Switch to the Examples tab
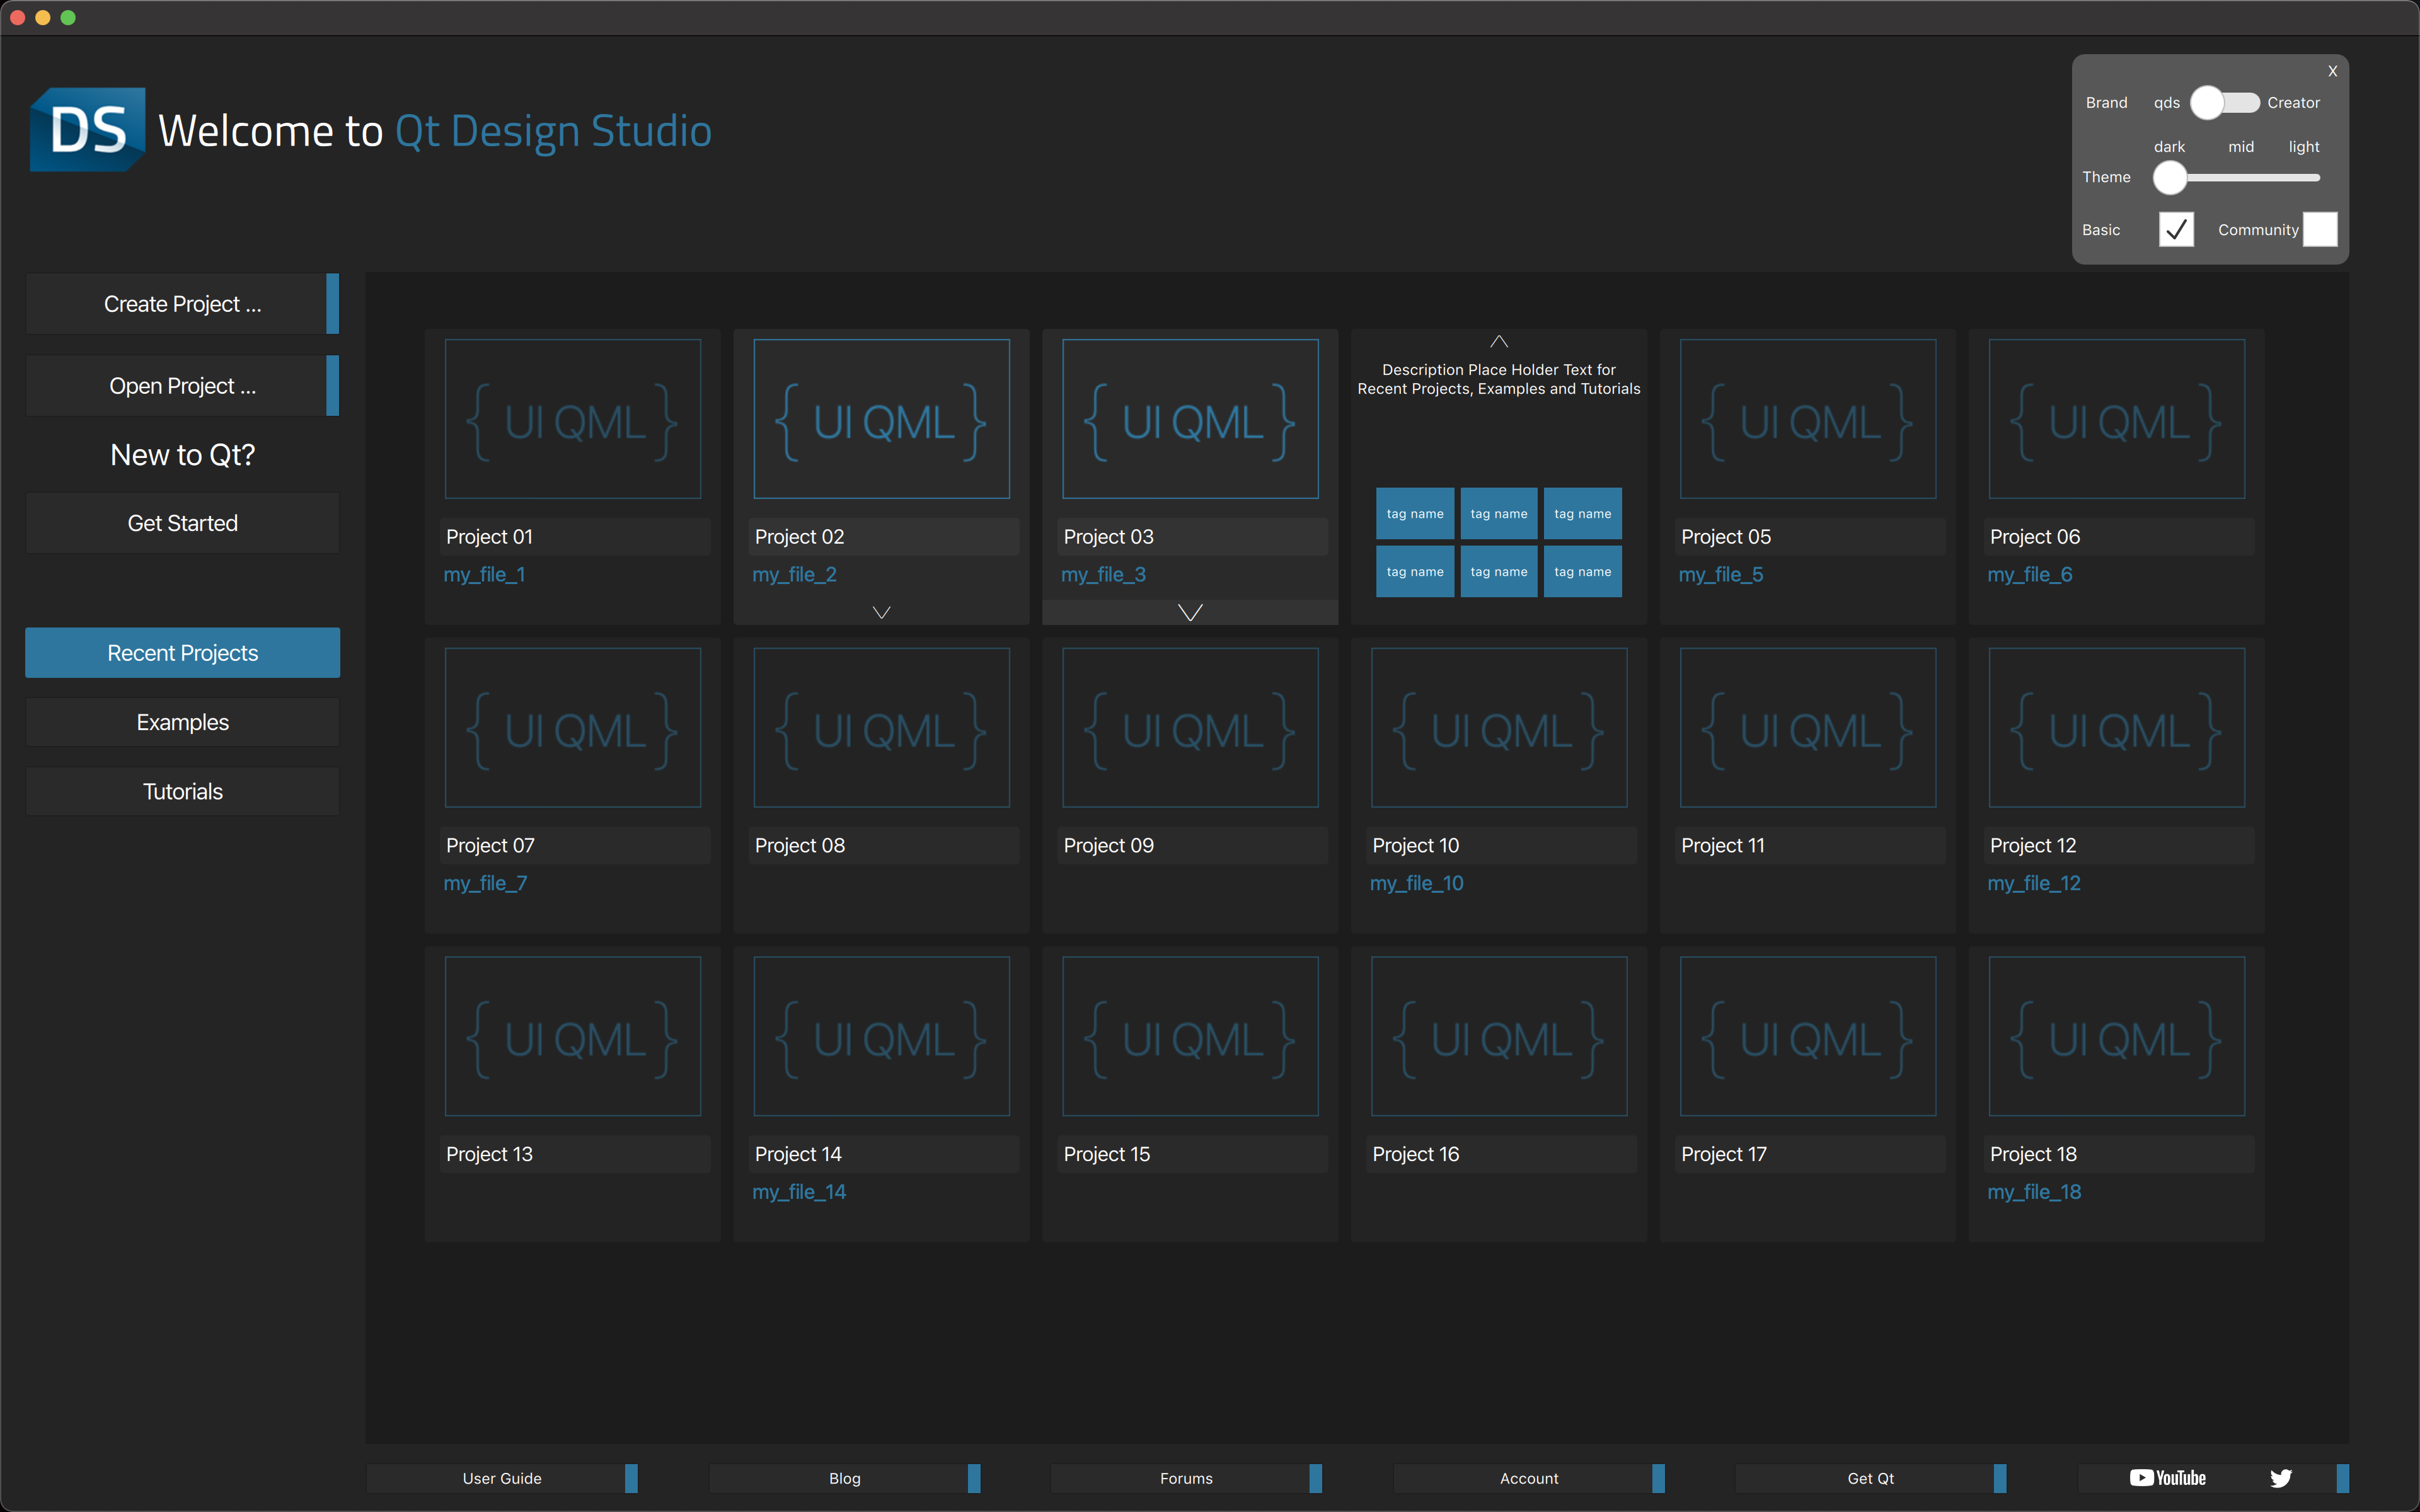2420x1512 pixels. pos(182,722)
